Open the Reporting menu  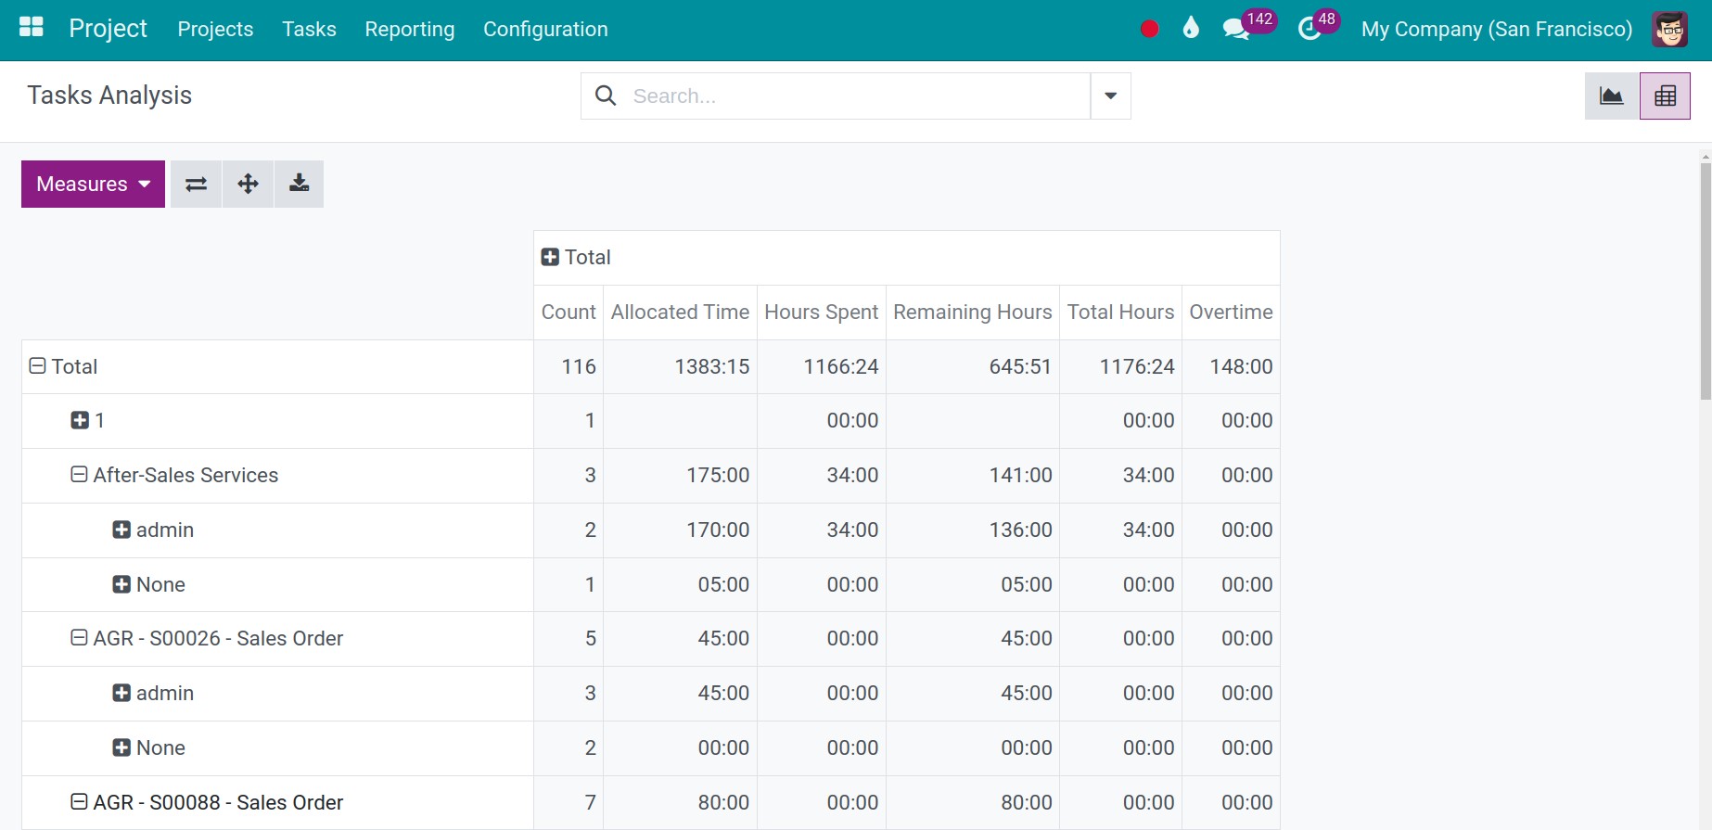point(409,29)
